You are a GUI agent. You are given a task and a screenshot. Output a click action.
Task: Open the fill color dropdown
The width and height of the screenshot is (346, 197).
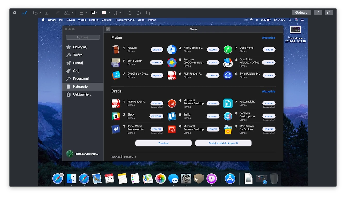106,13
